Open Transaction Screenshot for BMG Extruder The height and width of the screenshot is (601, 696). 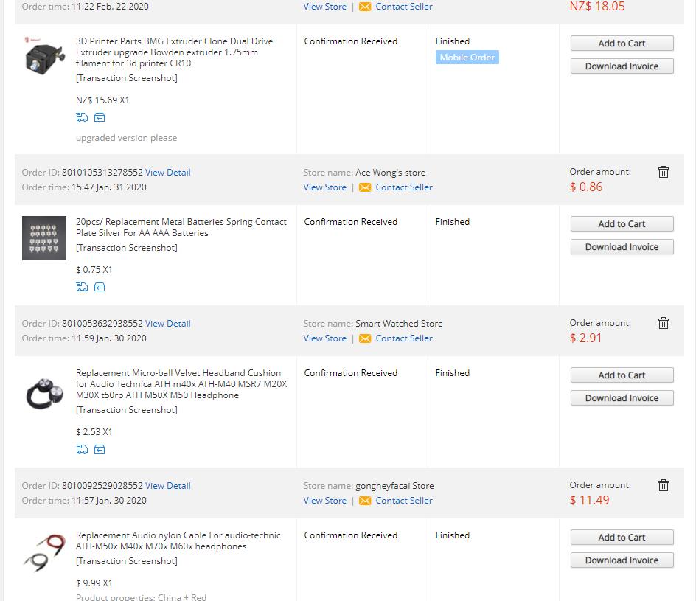tap(127, 78)
